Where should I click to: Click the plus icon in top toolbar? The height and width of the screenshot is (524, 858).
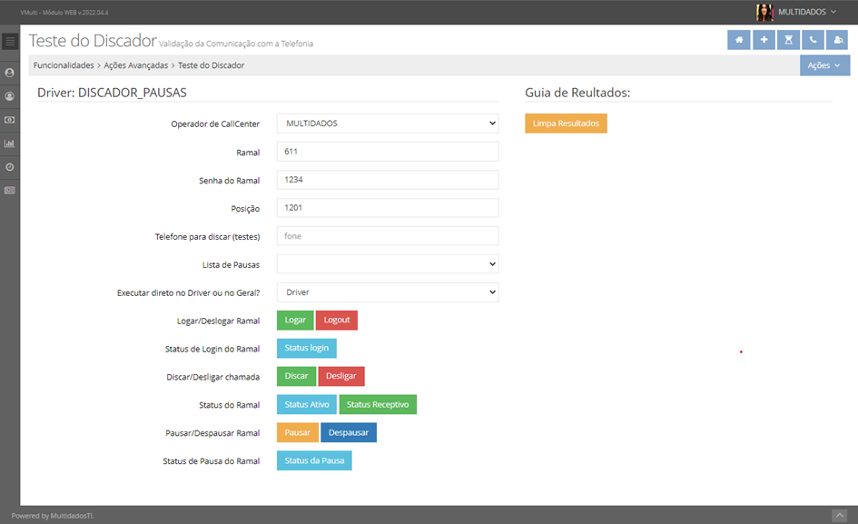[764, 40]
